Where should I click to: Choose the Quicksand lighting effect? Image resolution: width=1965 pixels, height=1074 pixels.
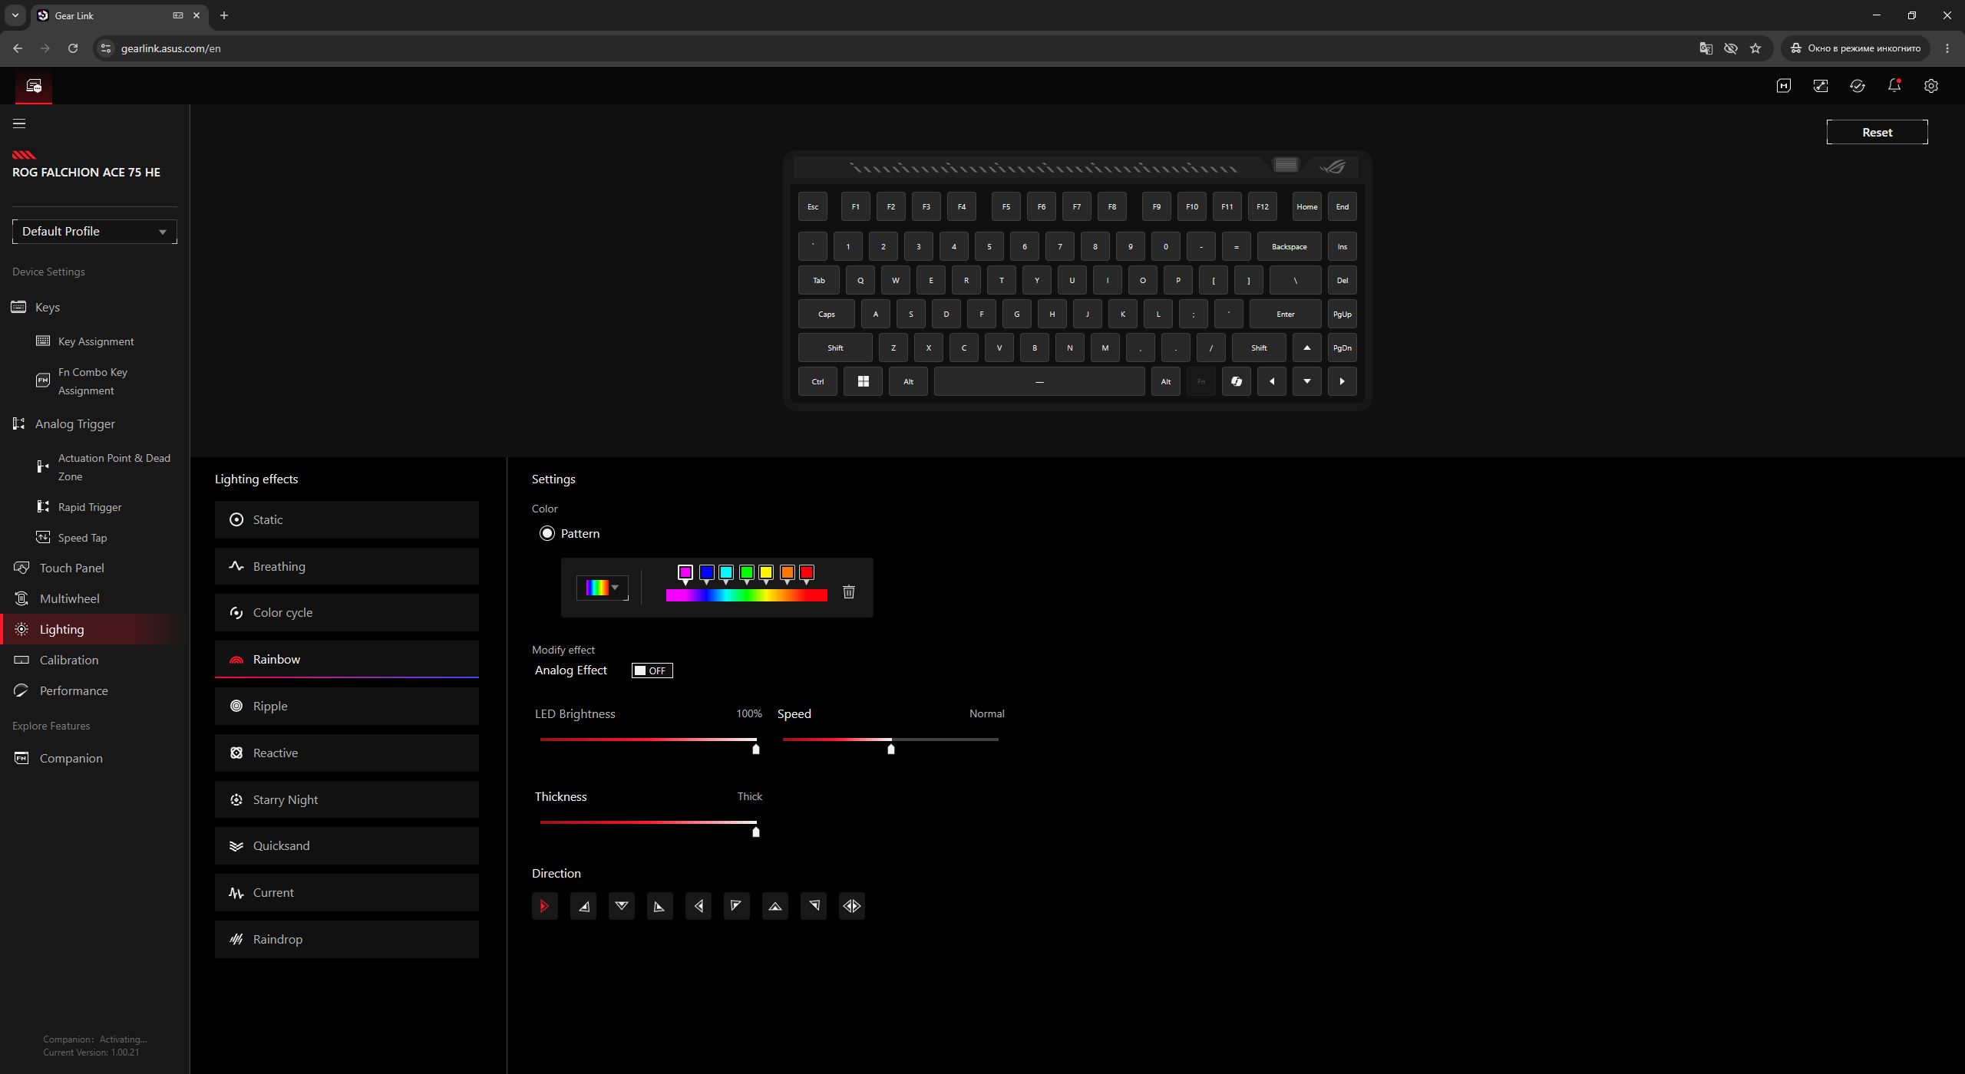(347, 845)
